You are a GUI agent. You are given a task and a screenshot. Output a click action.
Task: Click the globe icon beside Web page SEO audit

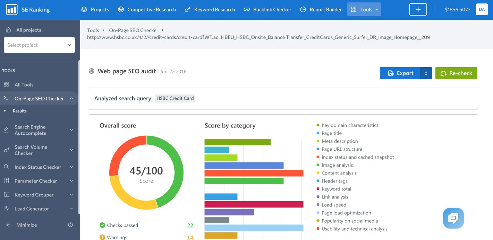tap(92, 71)
